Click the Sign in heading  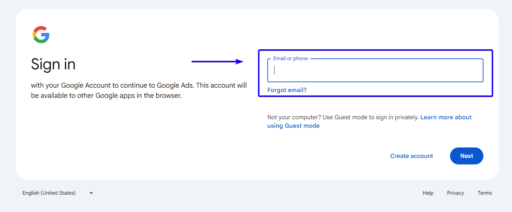53,64
